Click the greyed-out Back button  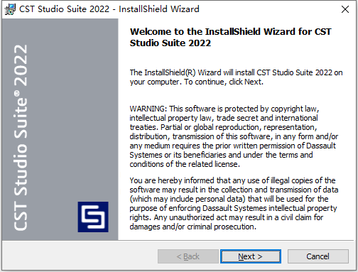[x=188, y=256]
